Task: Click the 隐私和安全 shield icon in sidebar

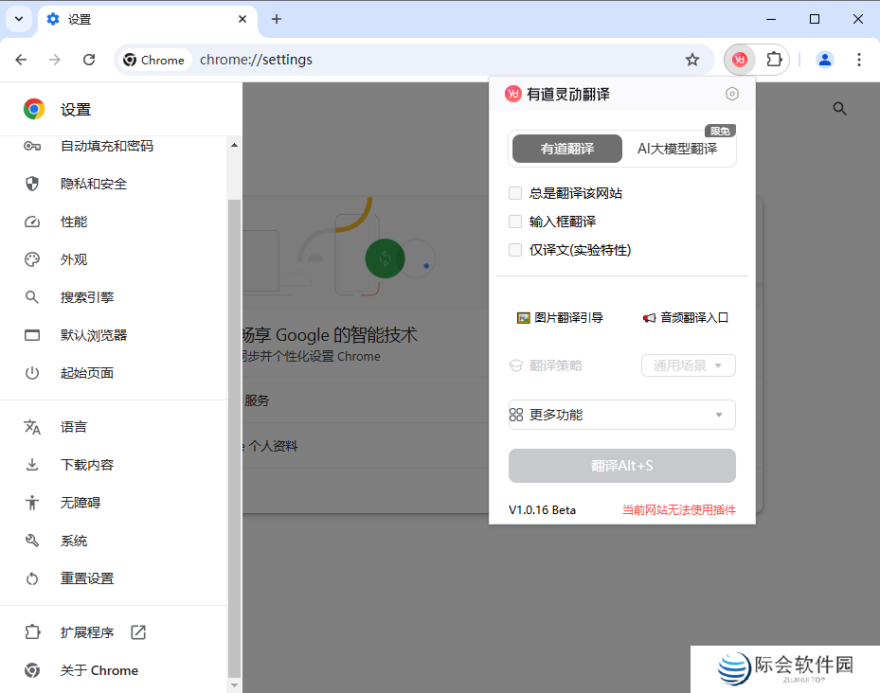Action: (x=31, y=183)
